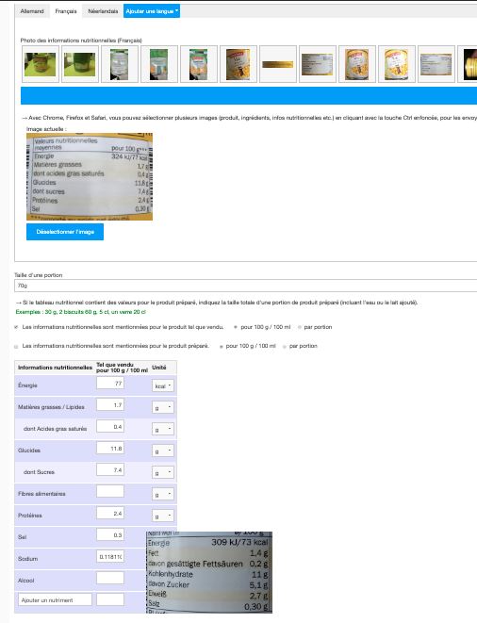477x623 pixels.
Task: Click the Taille d'une portion field containing 70g
Action: (x=246, y=286)
